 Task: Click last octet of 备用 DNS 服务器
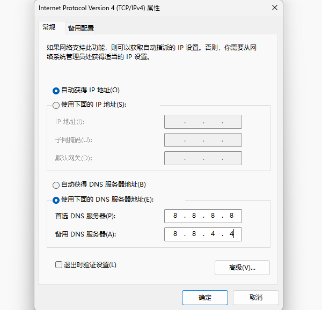point(232,234)
